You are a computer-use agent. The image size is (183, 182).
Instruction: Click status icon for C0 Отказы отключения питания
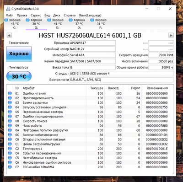click(10, 139)
